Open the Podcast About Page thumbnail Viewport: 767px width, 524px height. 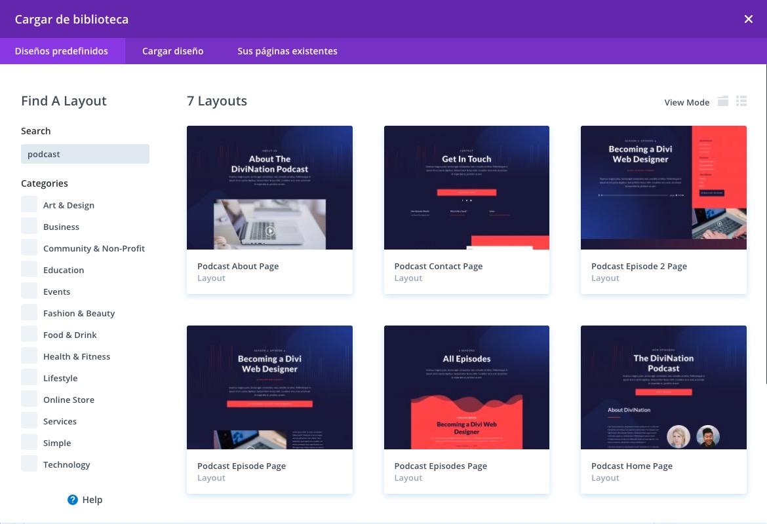coord(269,187)
